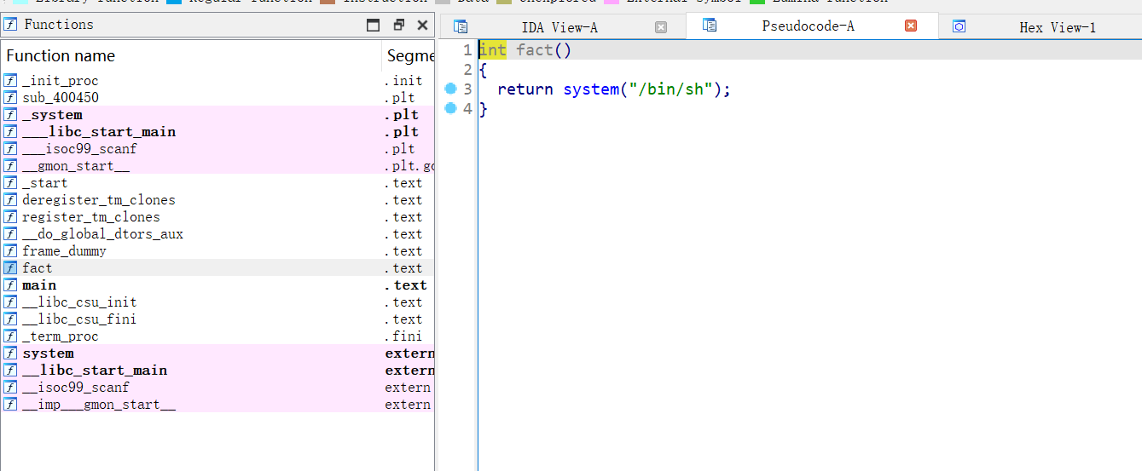
Task: Click the .fini segment cell
Action: [403, 336]
